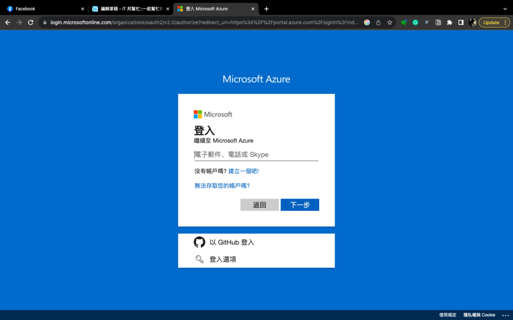513x320 pixels.
Task: Click the share page icon
Action: (378, 22)
